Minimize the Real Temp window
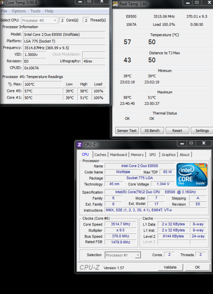Image resolution: width=213 pixels, height=294 pixels. (x=188, y=3)
